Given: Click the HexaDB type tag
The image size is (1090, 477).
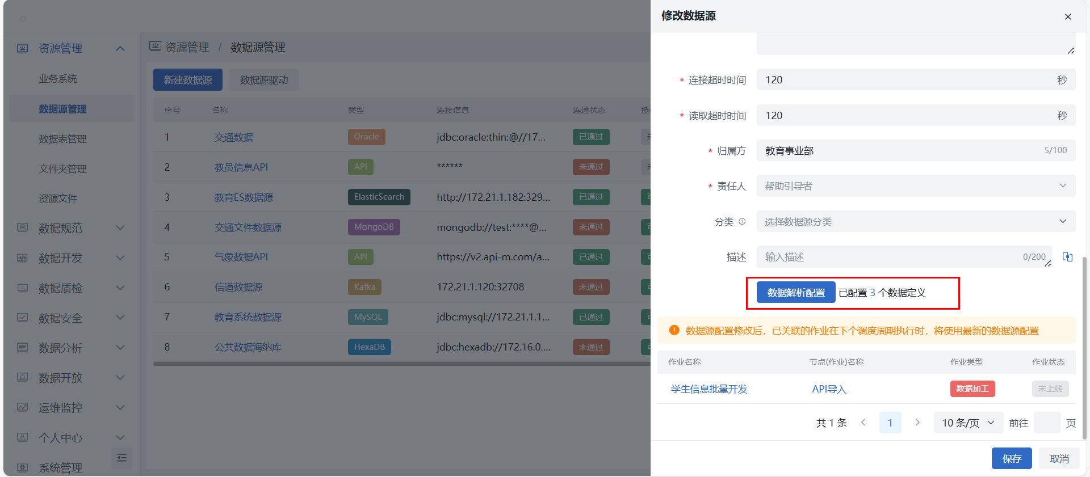Looking at the screenshot, I should click(x=370, y=347).
